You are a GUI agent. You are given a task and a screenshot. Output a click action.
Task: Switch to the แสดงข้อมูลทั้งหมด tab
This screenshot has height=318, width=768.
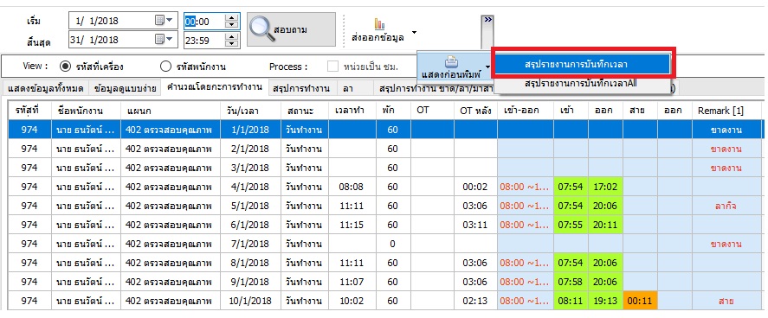[x=46, y=88]
